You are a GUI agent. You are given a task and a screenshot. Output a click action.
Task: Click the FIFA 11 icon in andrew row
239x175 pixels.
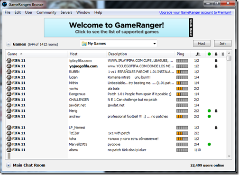tap(9, 116)
